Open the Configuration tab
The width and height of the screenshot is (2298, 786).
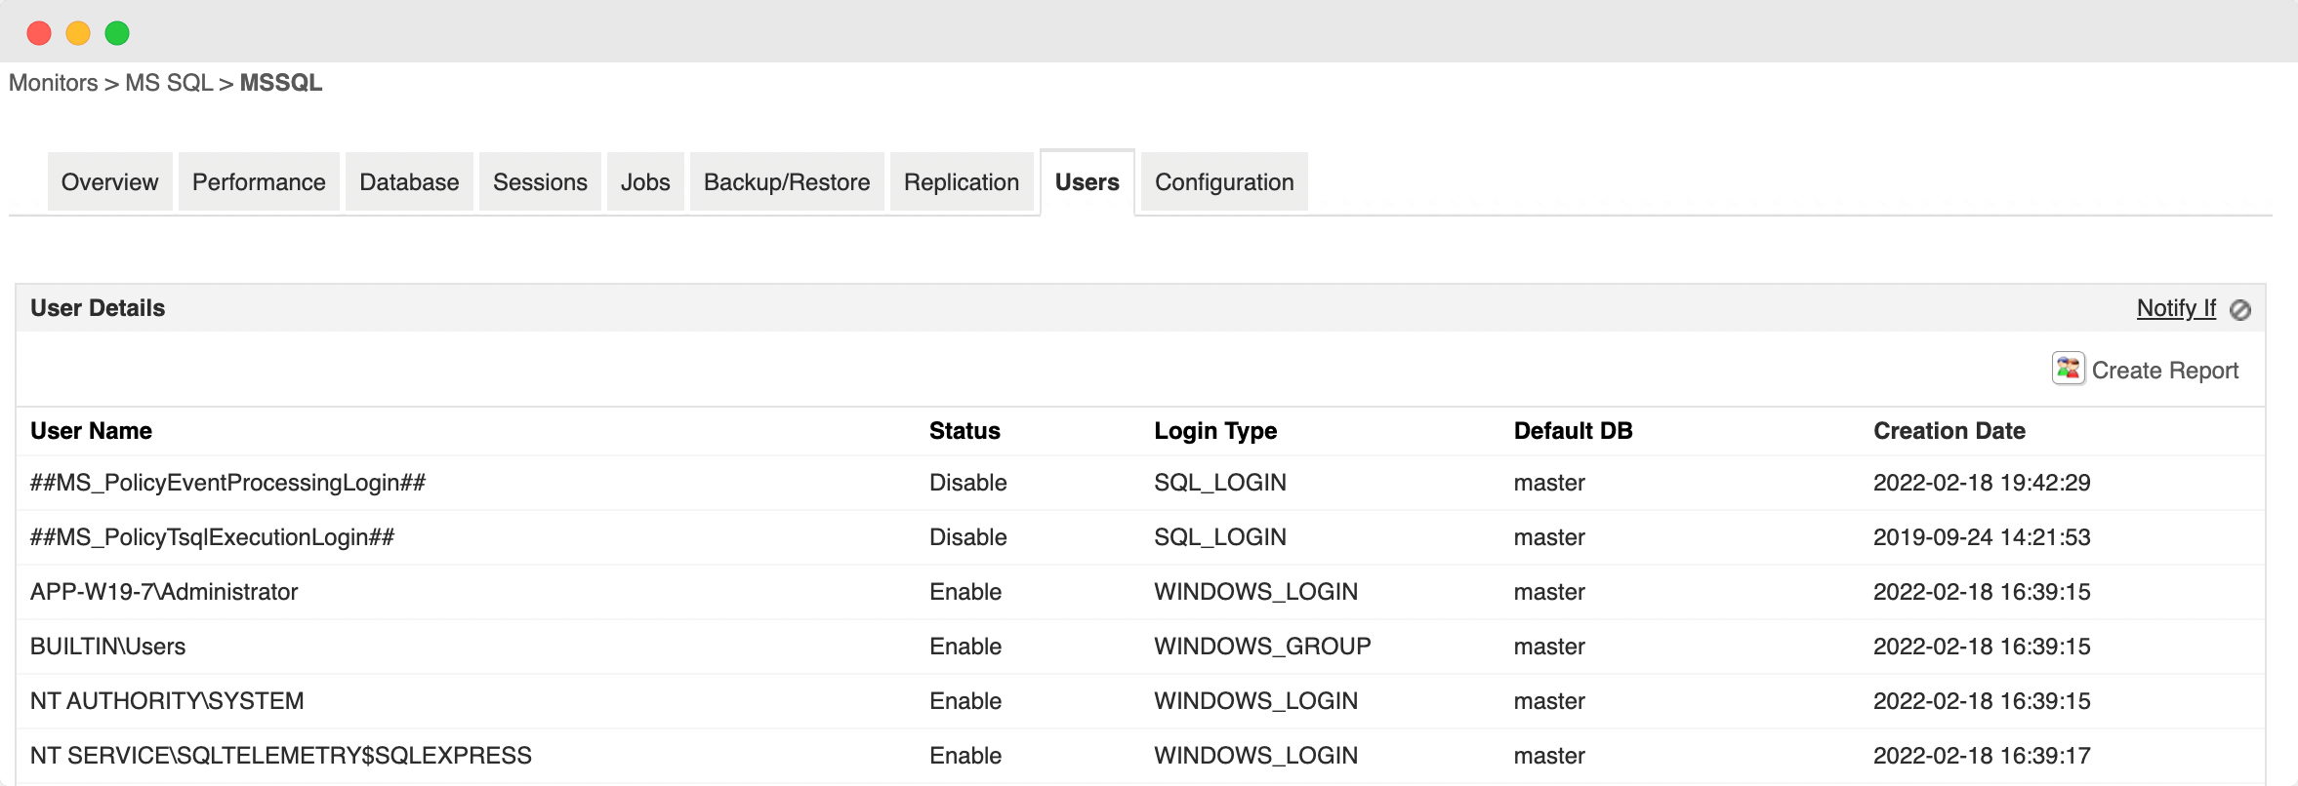(1224, 182)
